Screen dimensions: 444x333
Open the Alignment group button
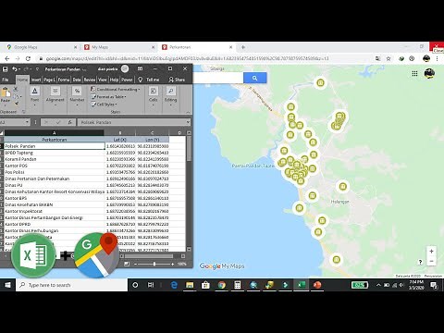click(55, 95)
